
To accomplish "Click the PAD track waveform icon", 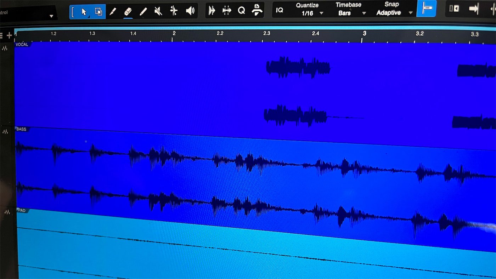I will [7, 212].
